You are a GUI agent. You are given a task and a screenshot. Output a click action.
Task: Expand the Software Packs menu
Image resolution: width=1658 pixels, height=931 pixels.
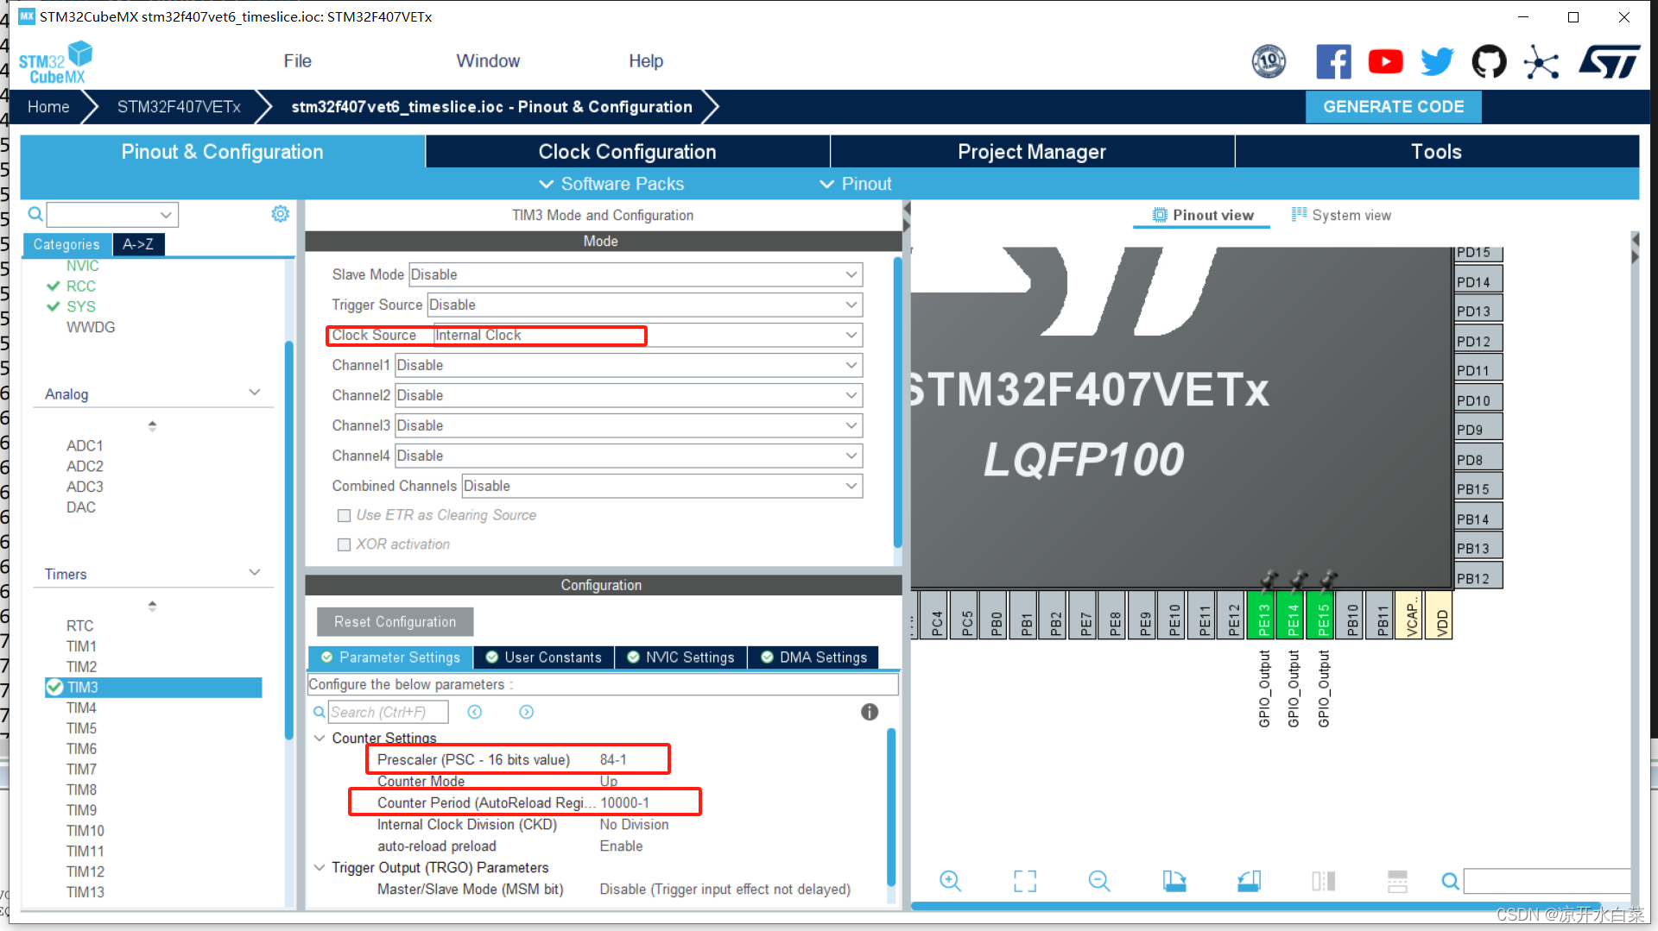pyautogui.click(x=611, y=184)
